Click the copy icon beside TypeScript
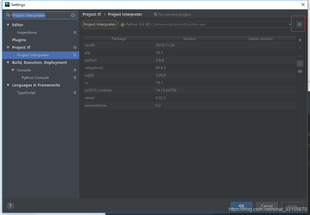This screenshot has height=215, width=310. [75, 92]
